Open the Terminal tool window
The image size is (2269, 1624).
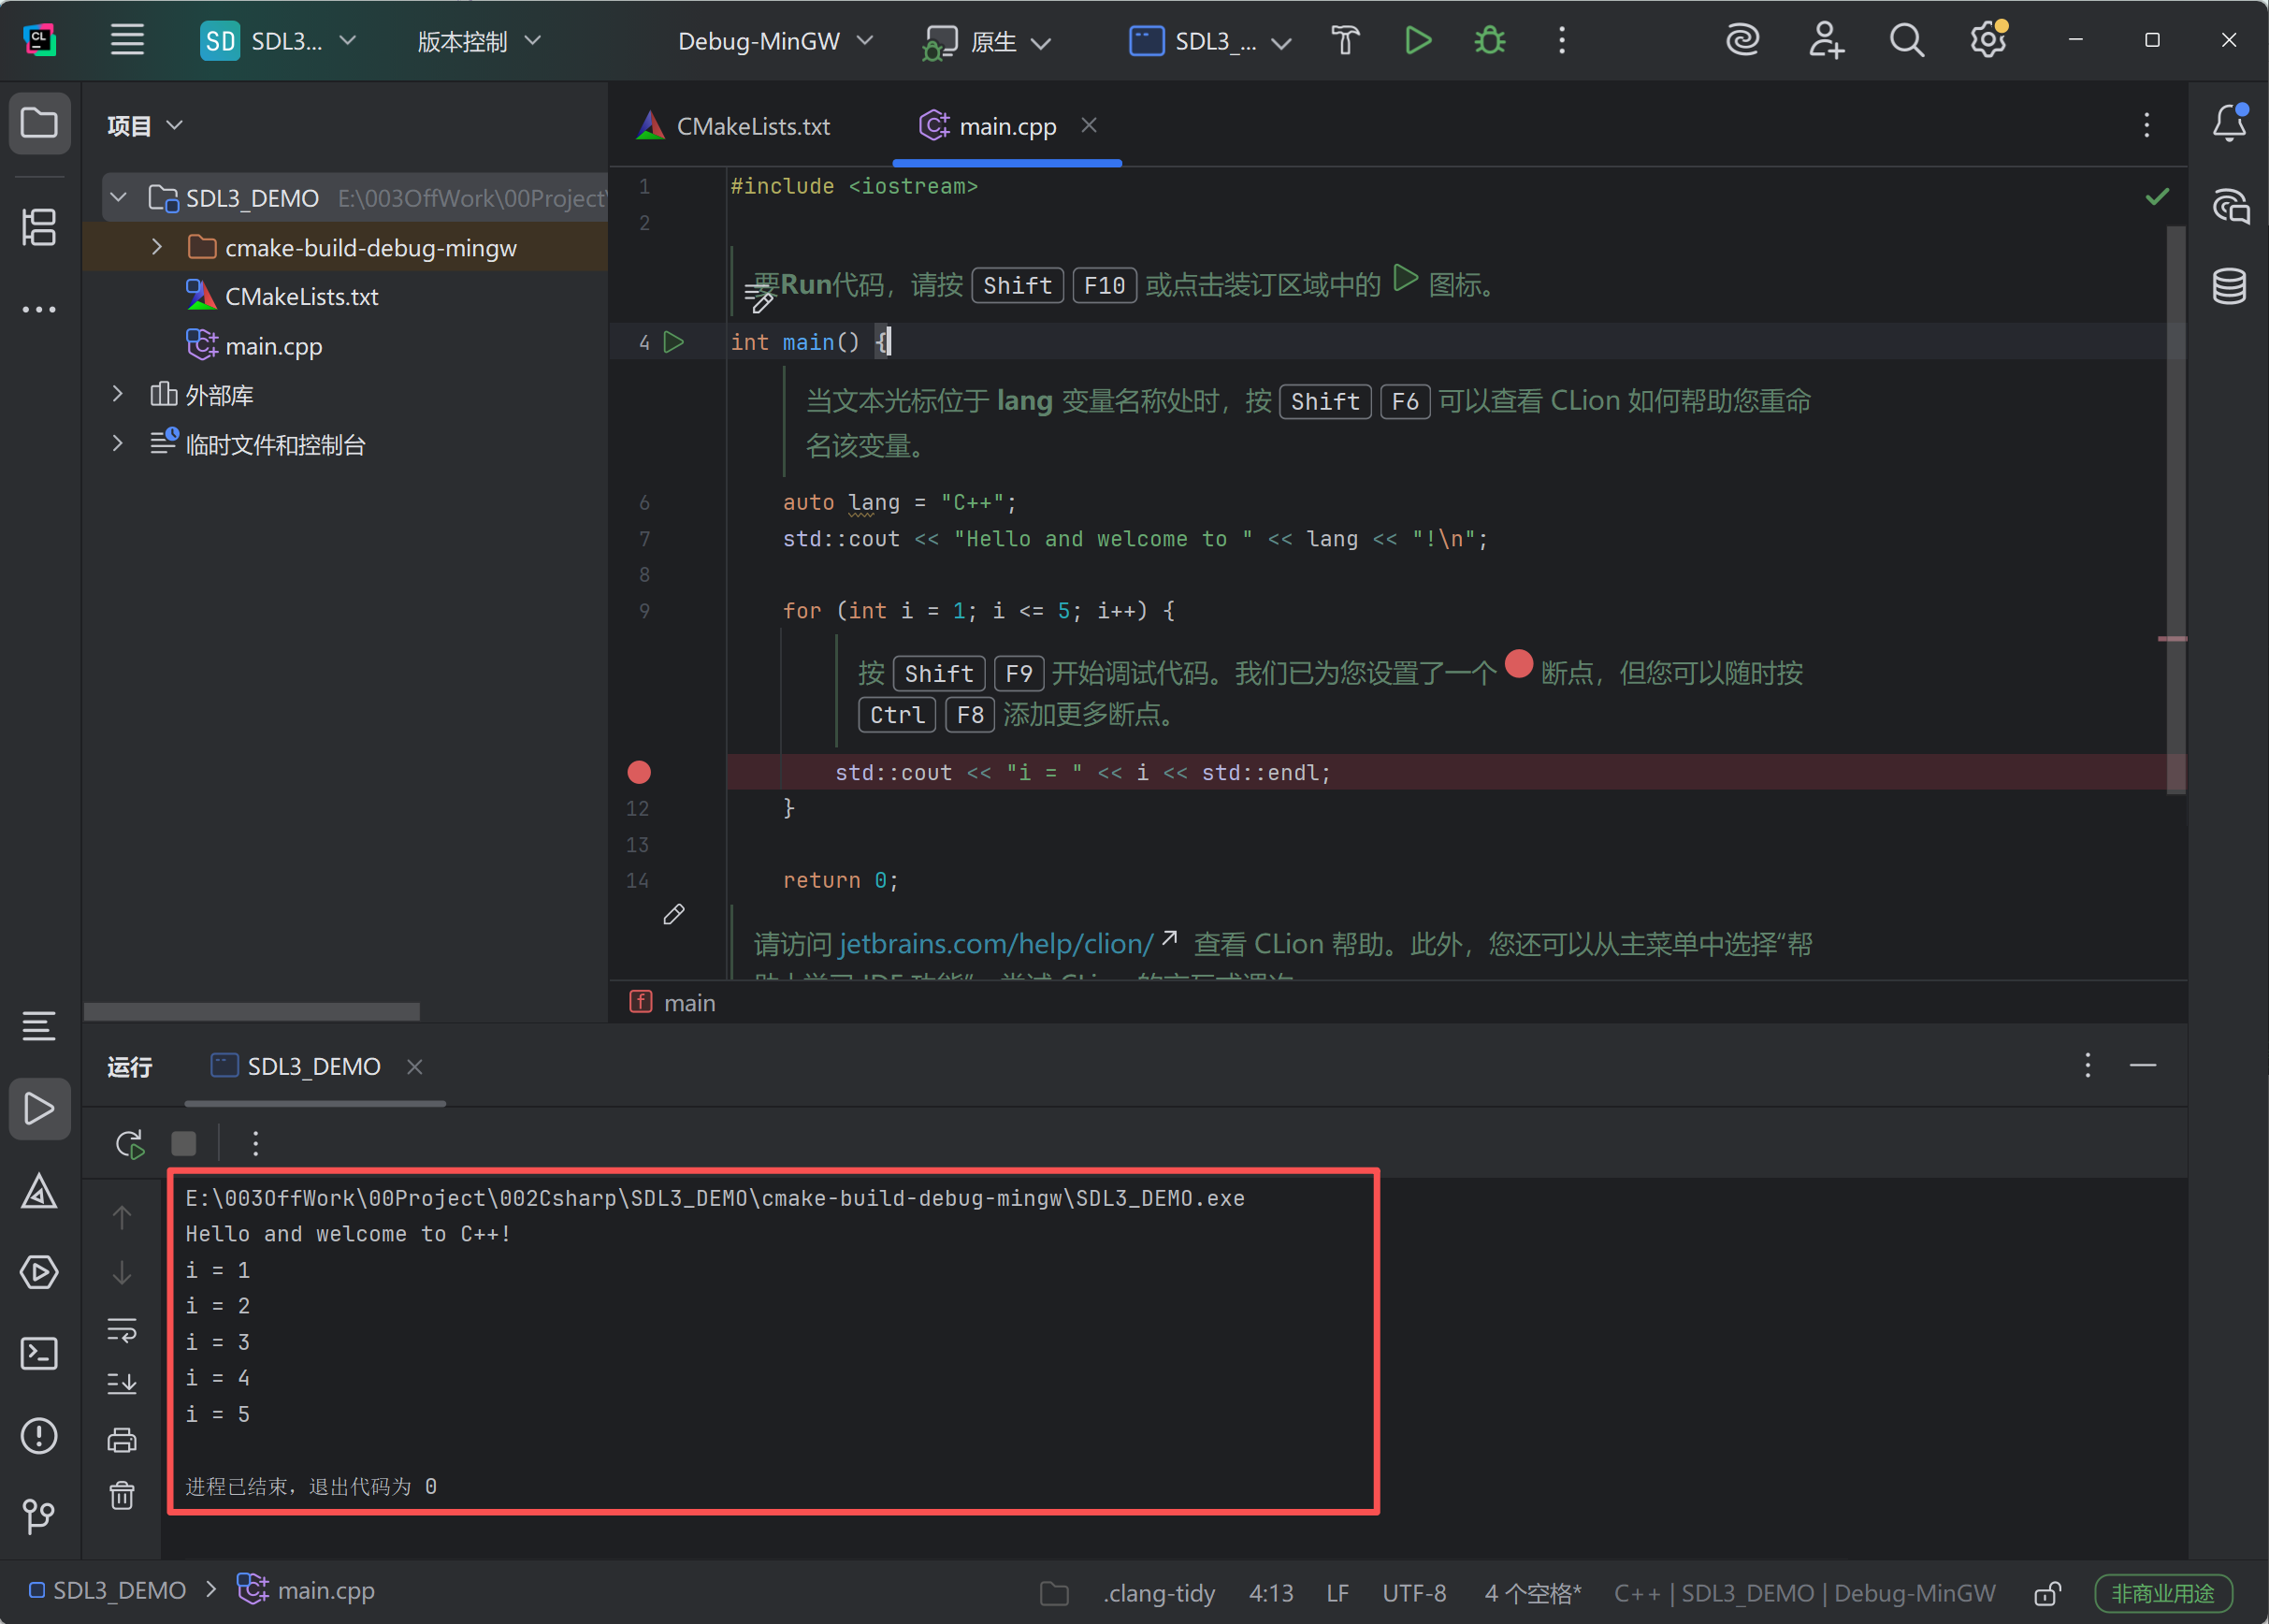pyautogui.click(x=39, y=1354)
